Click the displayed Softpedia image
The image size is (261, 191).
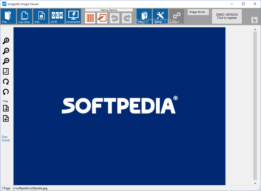pos(119,106)
